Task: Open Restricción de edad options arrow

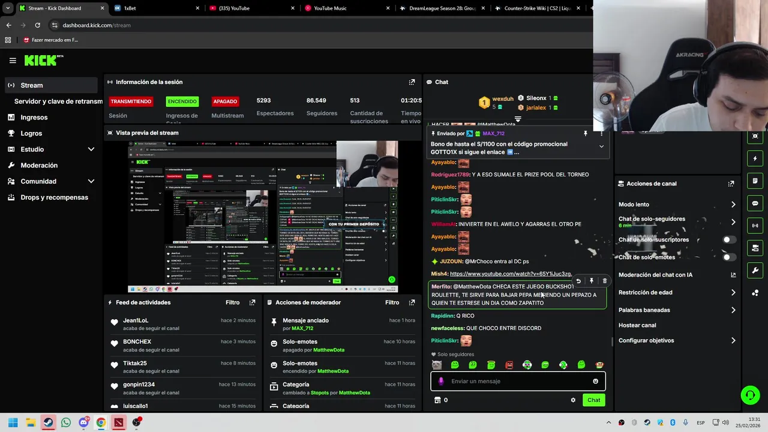Action: click(733, 293)
